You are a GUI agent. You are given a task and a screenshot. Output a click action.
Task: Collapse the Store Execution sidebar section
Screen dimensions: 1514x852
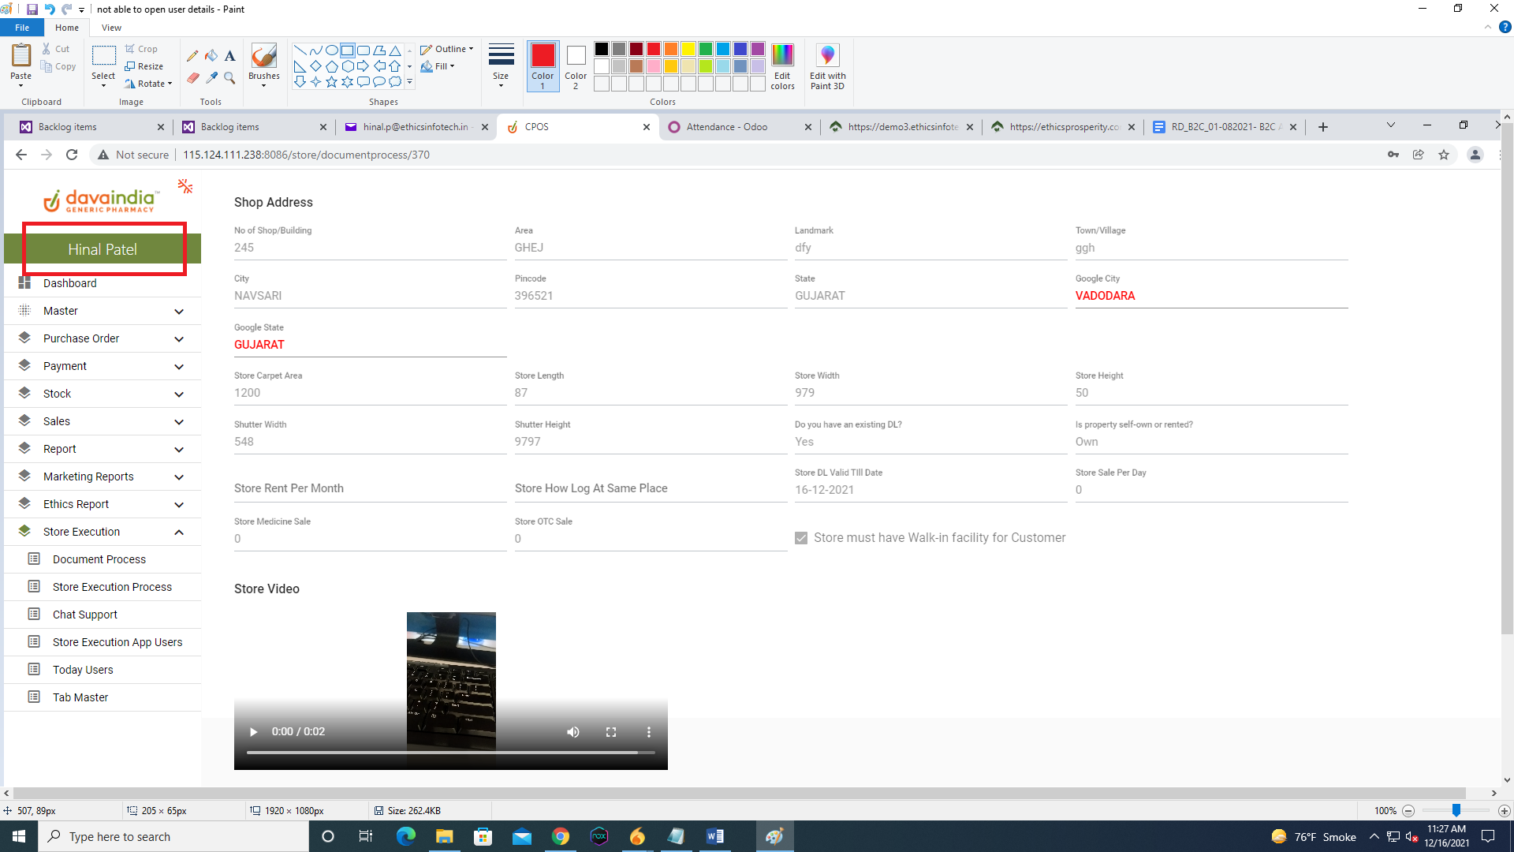179,532
